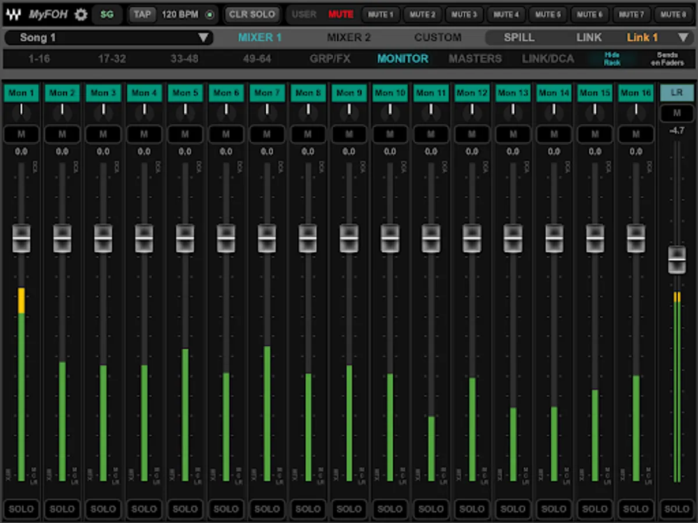Click the LR master fader handle
The width and height of the screenshot is (698, 523).
(676, 259)
